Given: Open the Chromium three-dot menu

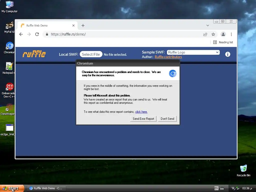Looking at the screenshot, I should (231, 34).
